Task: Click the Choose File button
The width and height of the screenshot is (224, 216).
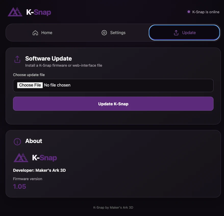Action: click(x=30, y=85)
